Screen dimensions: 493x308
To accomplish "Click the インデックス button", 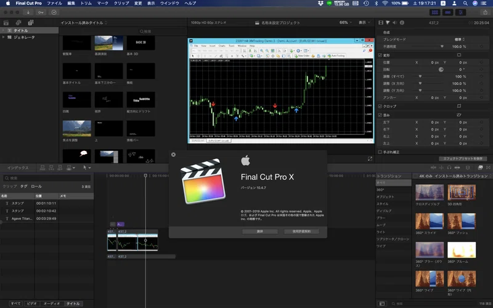I will click(18, 168).
